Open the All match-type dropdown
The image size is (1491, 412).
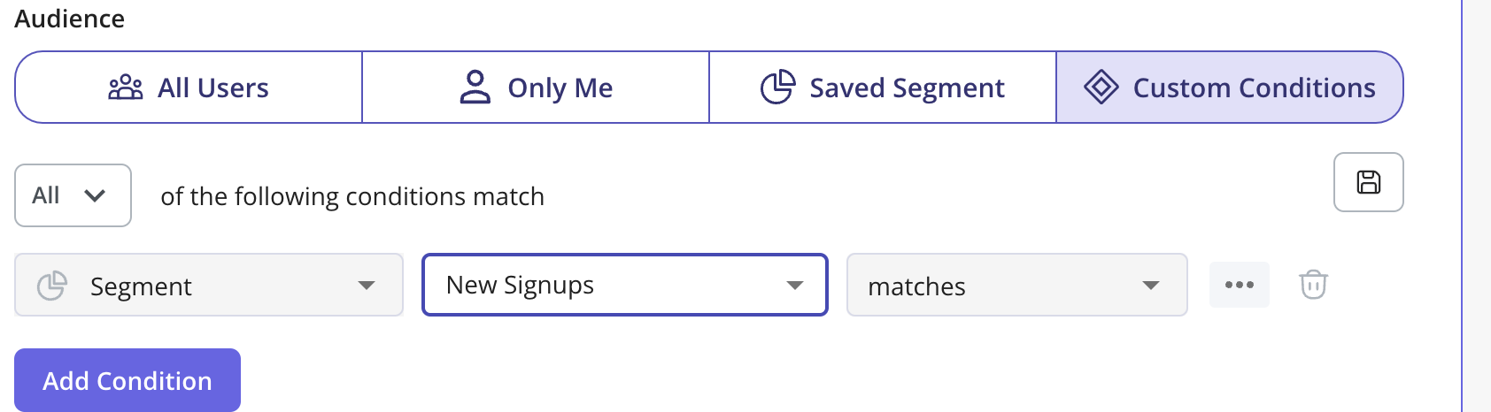click(73, 195)
